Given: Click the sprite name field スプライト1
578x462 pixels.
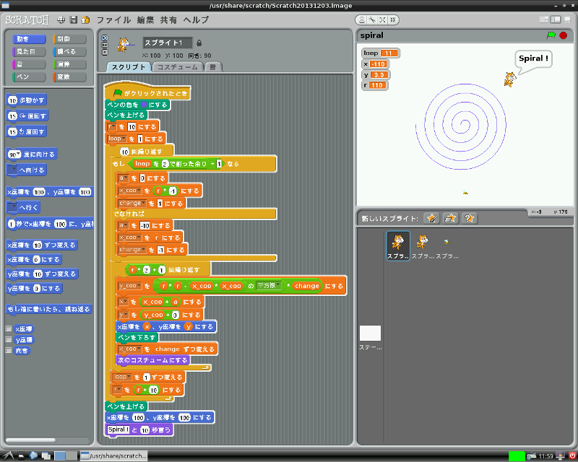Looking at the screenshot, I should pyautogui.click(x=168, y=43).
